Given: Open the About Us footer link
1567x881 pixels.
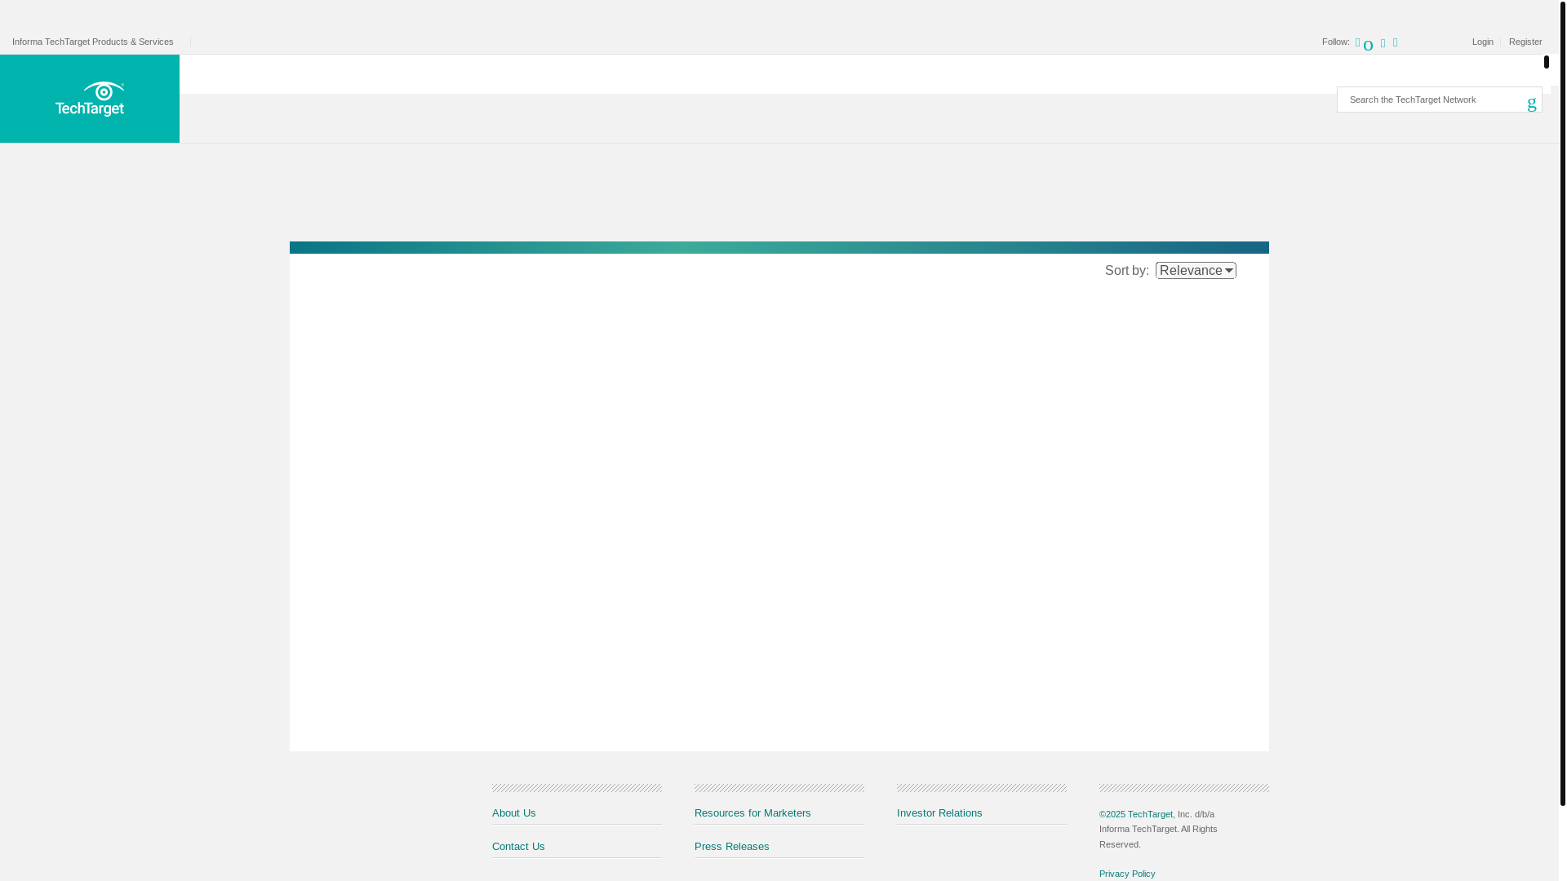Looking at the screenshot, I should coord(514,812).
